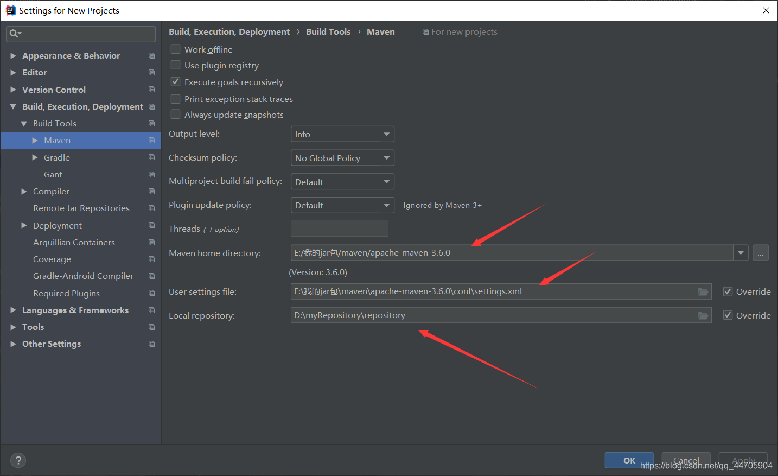Enable the Work offline checkbox
Viewport: 778px width, 476px height.
click(176, 49)
